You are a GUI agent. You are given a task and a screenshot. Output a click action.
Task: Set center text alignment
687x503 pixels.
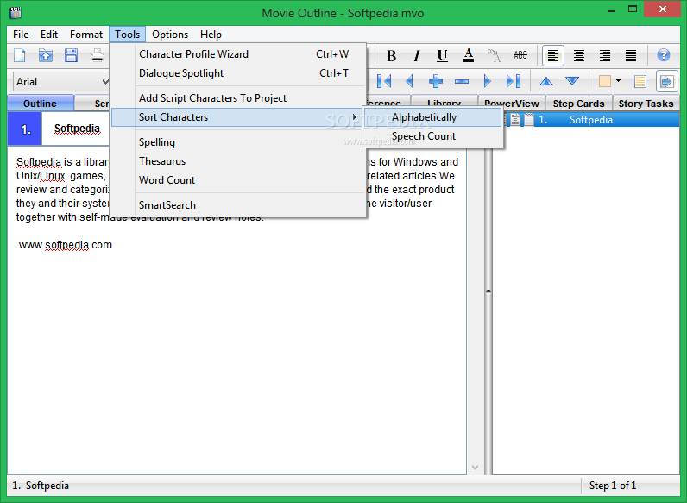[579, 55]
